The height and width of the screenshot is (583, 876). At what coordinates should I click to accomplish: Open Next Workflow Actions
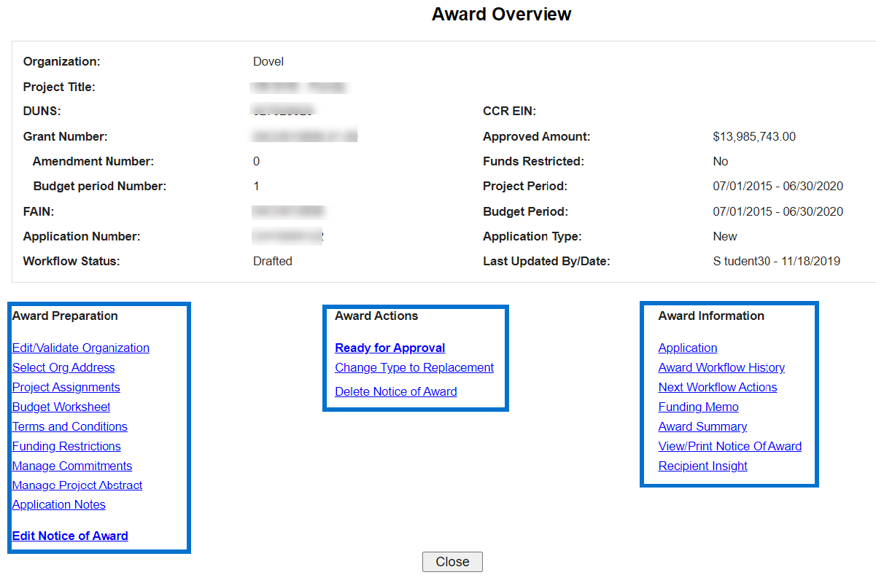[x=718, y=388]
